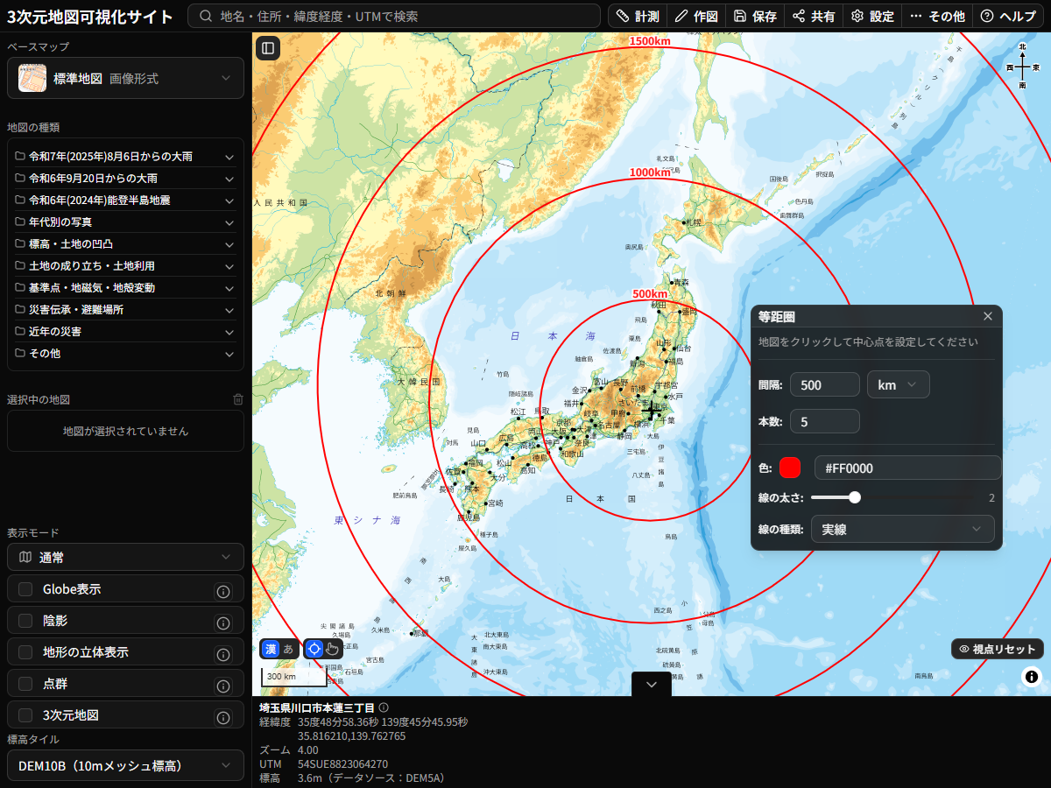Image resolution: width=1051 pixels, height=788 pixels.
Task: Expand 基準点・地磁気・地殻変動 category
Action: click(x=125, y=288)
